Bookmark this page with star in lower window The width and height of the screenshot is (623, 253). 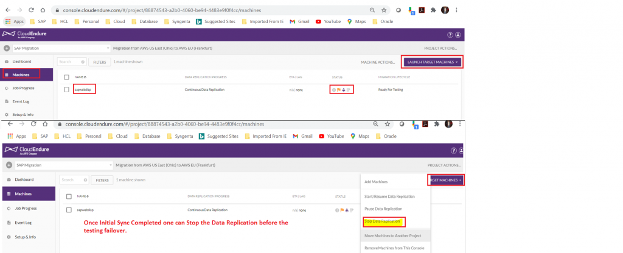click(388, 124)
